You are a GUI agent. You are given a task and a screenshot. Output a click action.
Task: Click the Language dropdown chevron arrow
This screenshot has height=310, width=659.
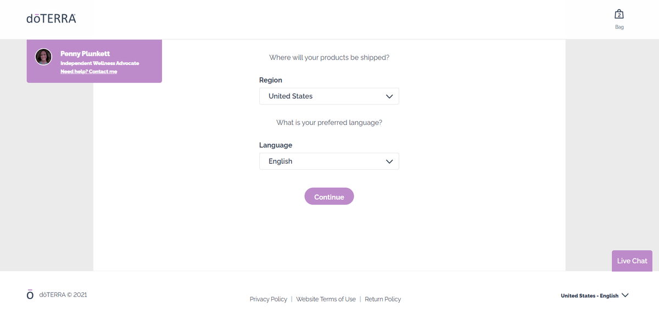coord(389,162)
